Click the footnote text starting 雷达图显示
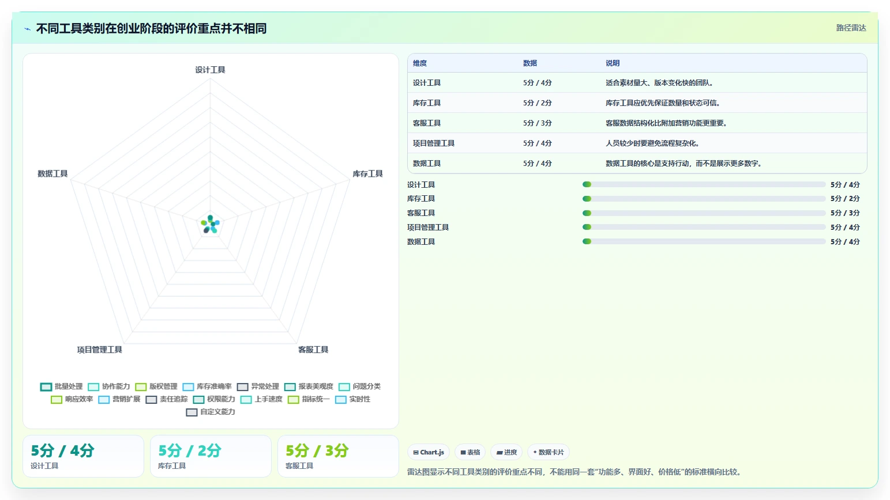The image size is (890, 500). tap(575, 472)
